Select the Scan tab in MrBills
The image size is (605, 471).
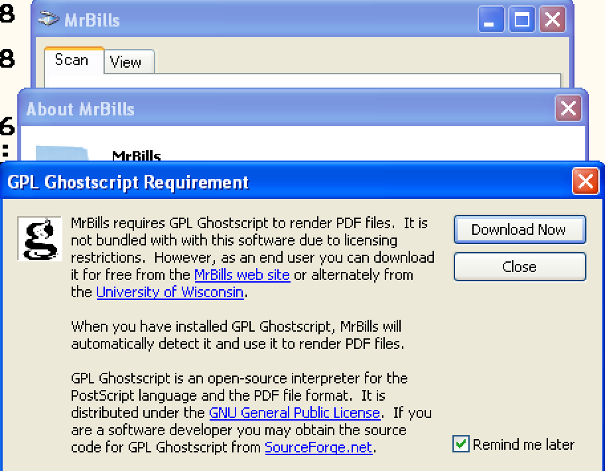[74, 60]
